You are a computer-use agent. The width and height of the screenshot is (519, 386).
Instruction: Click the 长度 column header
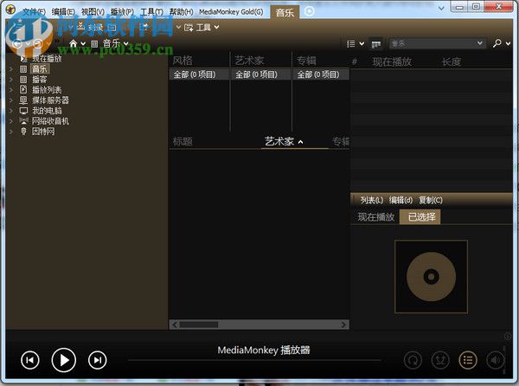click(x=452, y=61)
